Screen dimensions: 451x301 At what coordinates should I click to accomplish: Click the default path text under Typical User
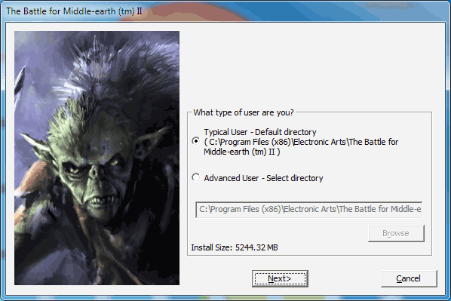click(x=301, y=142)
